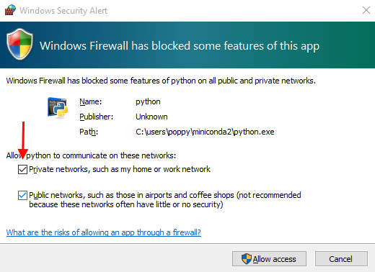Click the Public networks description label

click(165, 200)
